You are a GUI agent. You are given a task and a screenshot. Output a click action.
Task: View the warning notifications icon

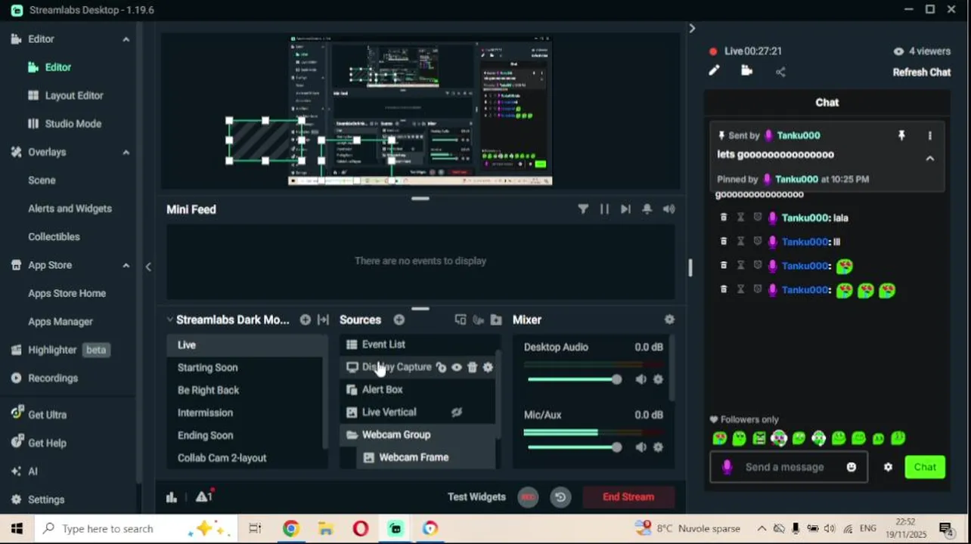point(203,496)
